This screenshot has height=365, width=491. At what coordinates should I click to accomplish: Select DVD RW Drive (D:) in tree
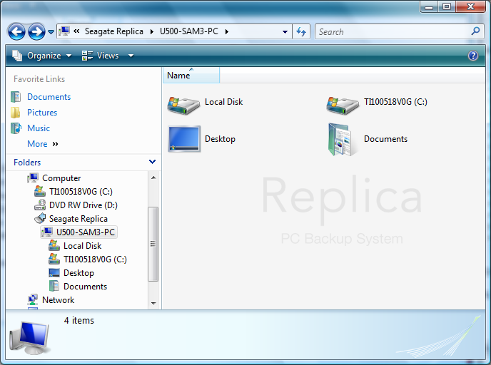[x=83, y=205]
